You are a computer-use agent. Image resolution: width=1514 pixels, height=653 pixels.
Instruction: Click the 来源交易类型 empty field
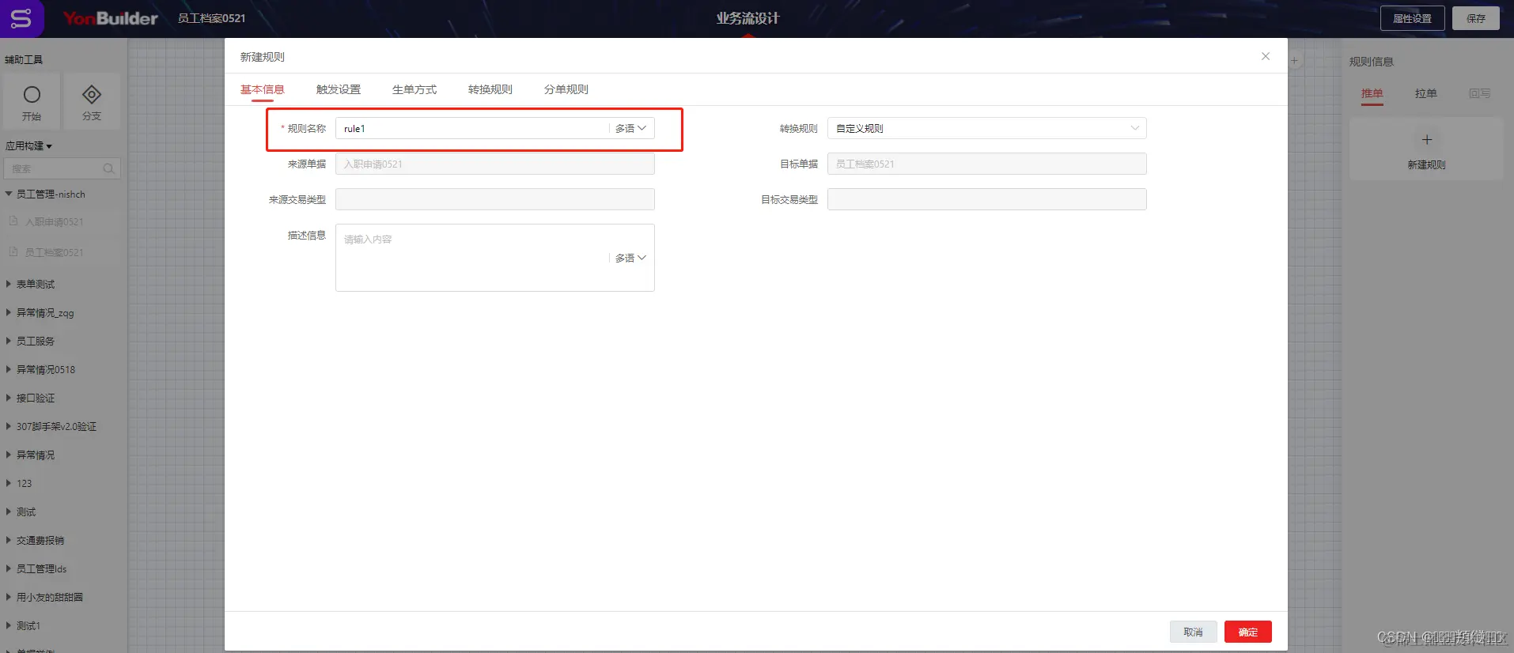click(495, 199)
